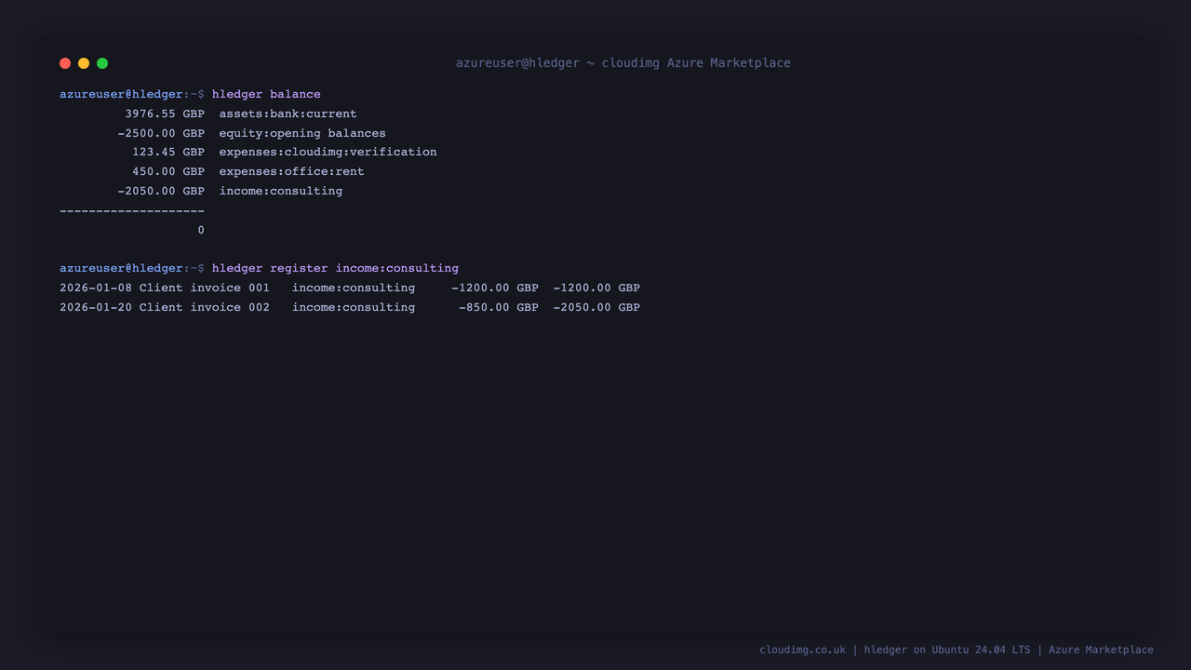Click the 'hledger balance' command text
The width and height of the screenshot is (1191, 670).
pyautogui.click(x=266, y=94)
